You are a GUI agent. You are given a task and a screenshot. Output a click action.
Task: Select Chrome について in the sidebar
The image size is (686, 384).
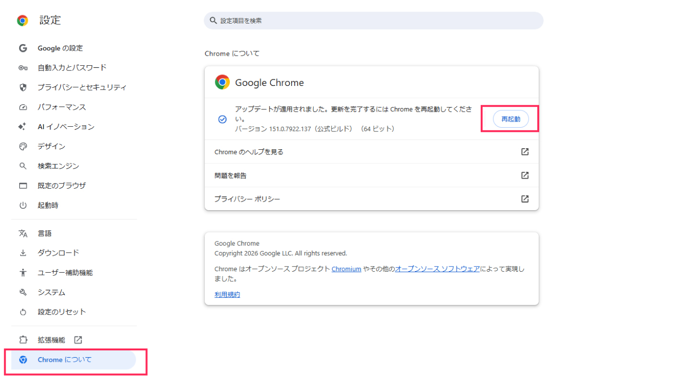tap(74, 360)
